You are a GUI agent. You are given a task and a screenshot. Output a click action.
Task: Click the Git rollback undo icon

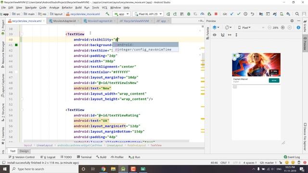(252, 14)
